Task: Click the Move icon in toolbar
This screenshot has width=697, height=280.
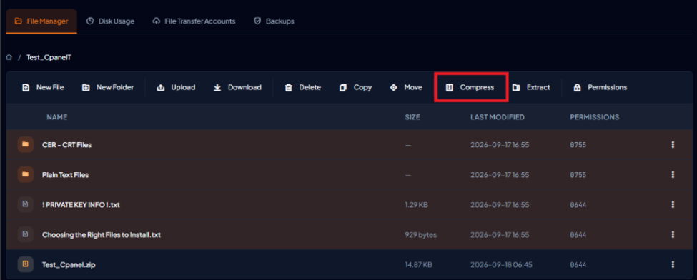Action: tap(393, 88)
